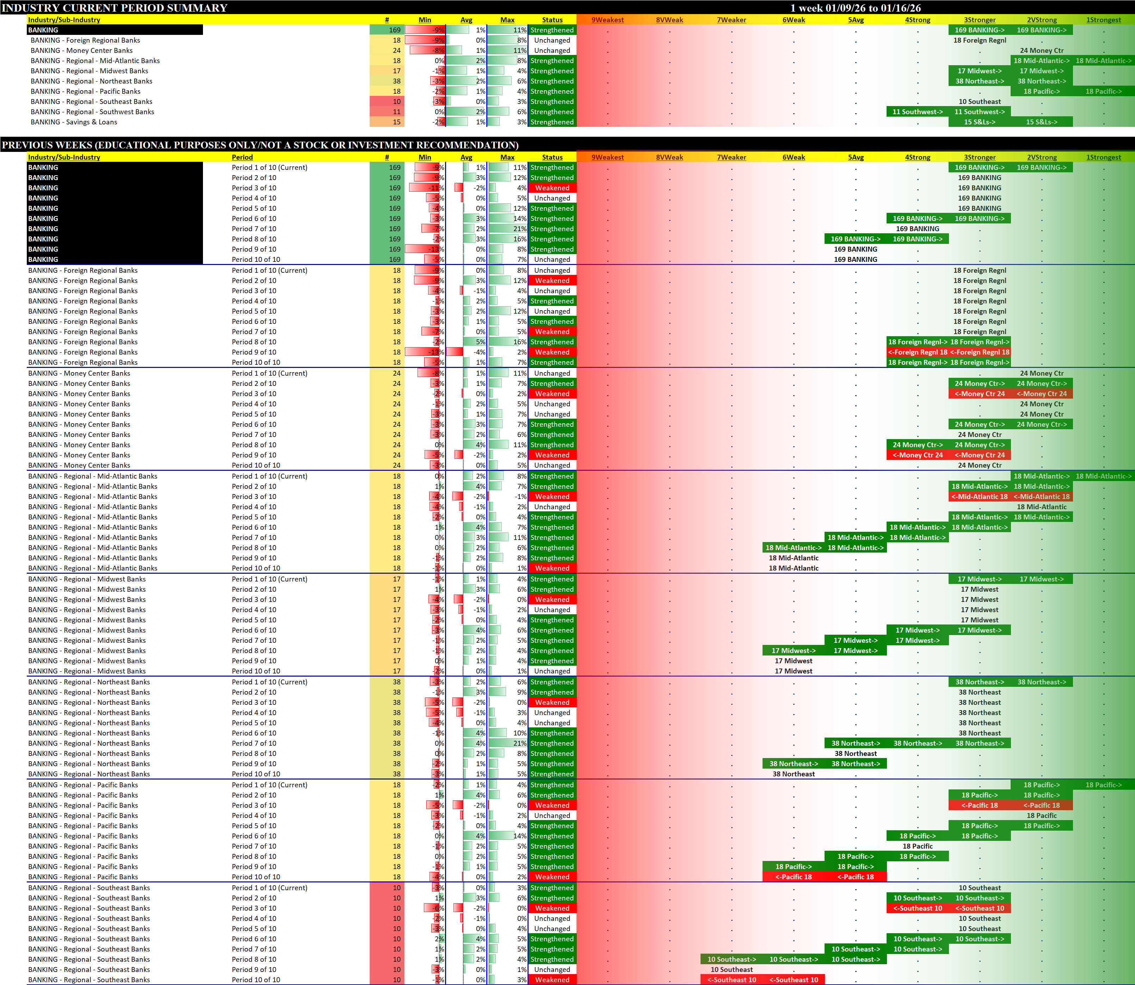This screenshot has width=1135, height=985.
Task: Click the 9Weakest column header in summary
Action: click(607, 20)
